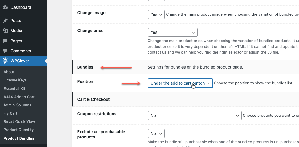Open Smart Quick View submenu
Image resolution: width=299 pixels, height=147 pixels.
coord(19,121)
